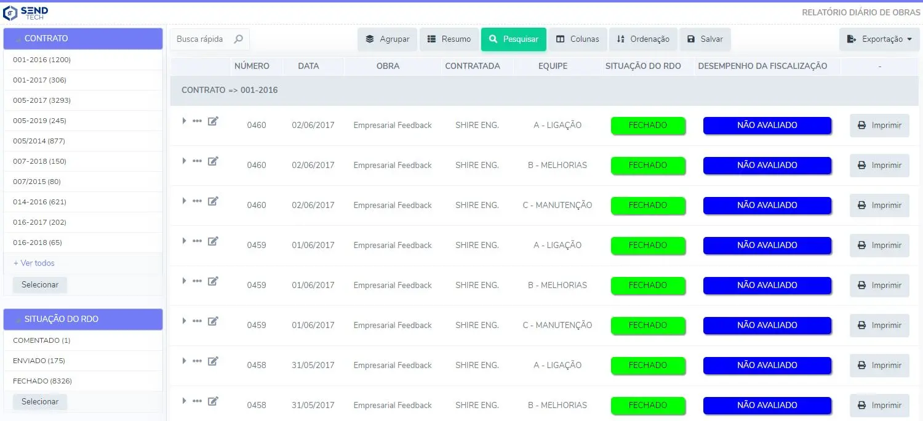923x421 pixels.
Task: Click the Colunas toolbar button
Action: point(577,39)
